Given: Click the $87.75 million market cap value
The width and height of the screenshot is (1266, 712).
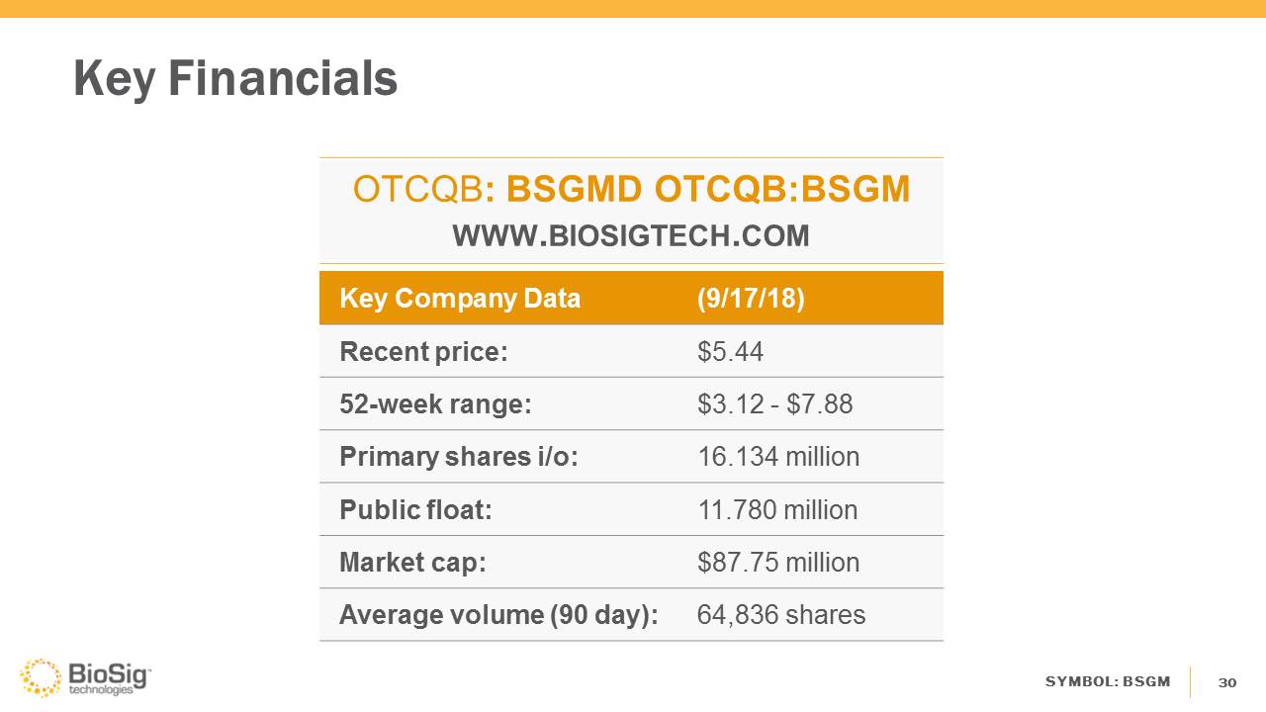Looking at the screenshot, I should (x=778, y=563).
